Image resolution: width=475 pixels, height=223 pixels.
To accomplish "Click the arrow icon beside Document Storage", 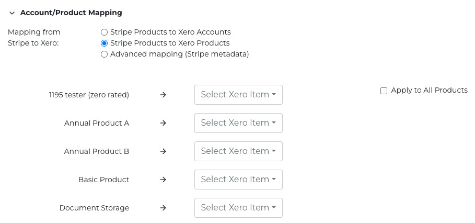I will (x=163, y=208).
